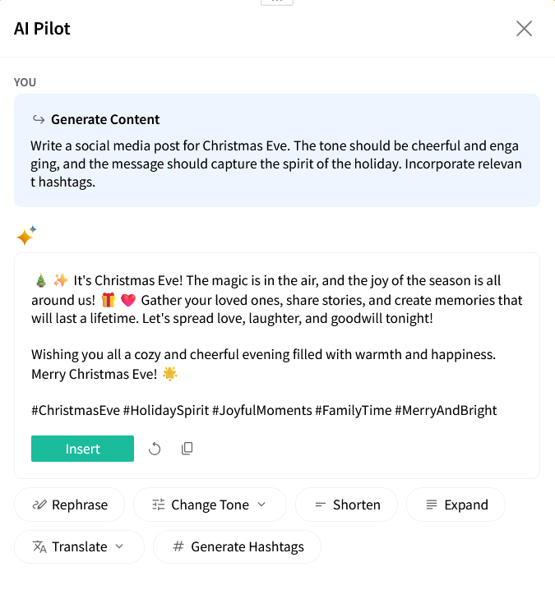Insert the generated Christmas Eve post

[82, 449]
